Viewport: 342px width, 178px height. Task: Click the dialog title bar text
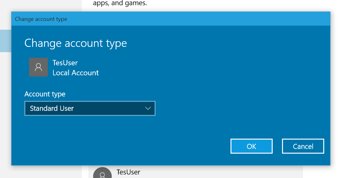tap(41, 19)
